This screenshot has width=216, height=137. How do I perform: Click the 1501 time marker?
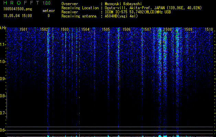(x=23, y=29)
